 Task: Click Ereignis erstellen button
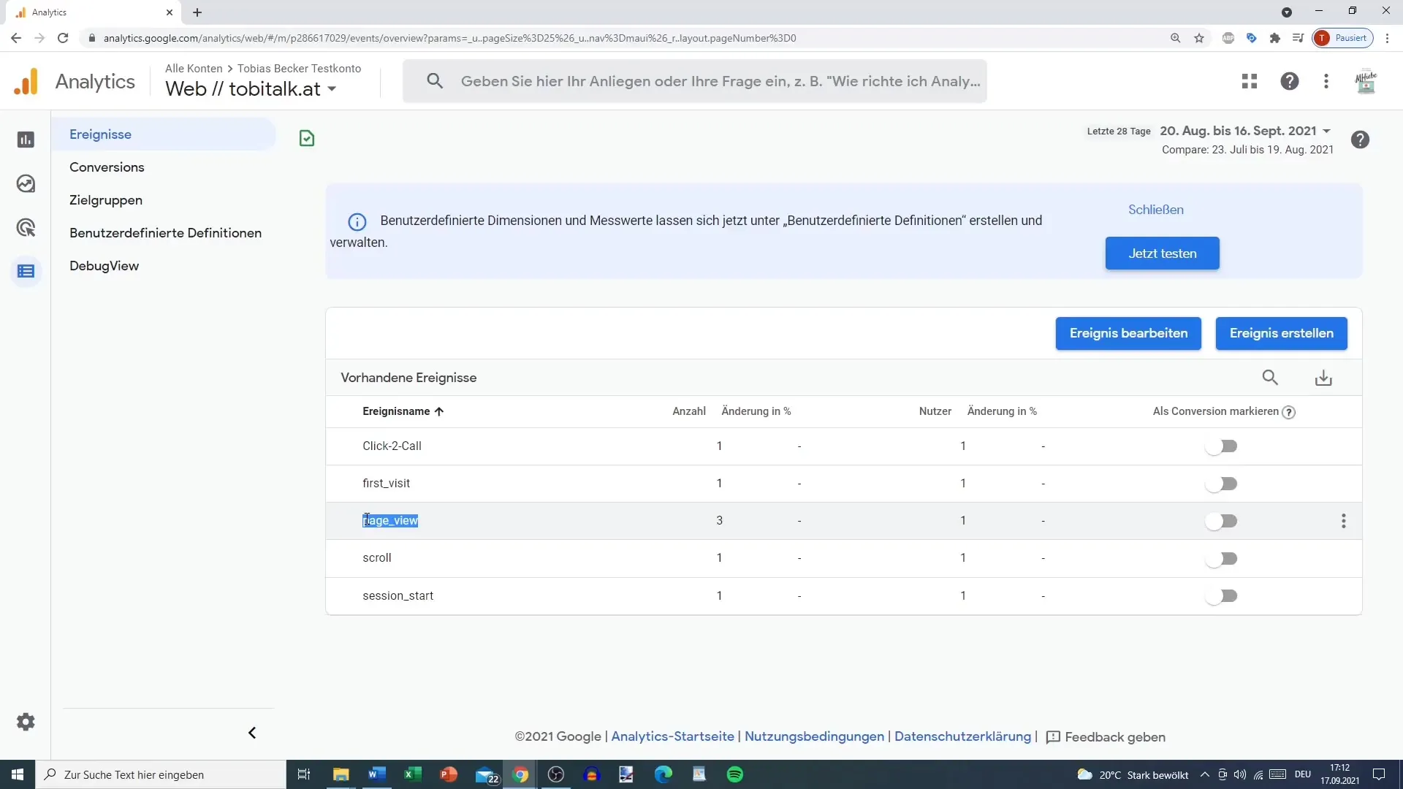point(1282,332)
